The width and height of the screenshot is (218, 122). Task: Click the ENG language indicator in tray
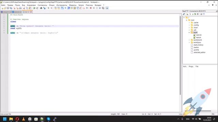(188, 119)
